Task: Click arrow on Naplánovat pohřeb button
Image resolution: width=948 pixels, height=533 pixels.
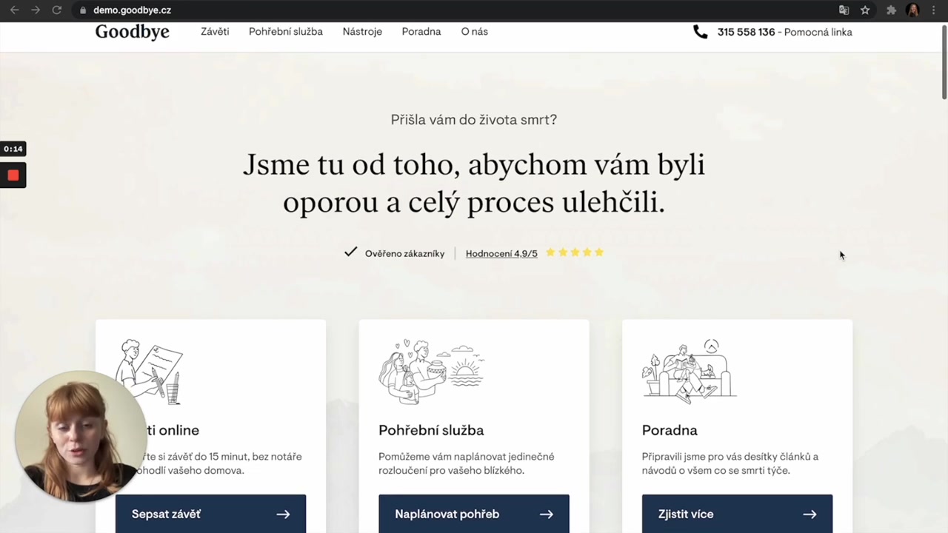Action: pos(547,514)
